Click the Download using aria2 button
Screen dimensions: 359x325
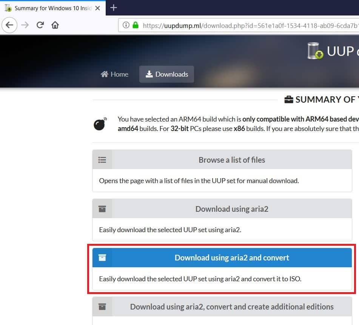pyautogui.click(x=222, y=208)
